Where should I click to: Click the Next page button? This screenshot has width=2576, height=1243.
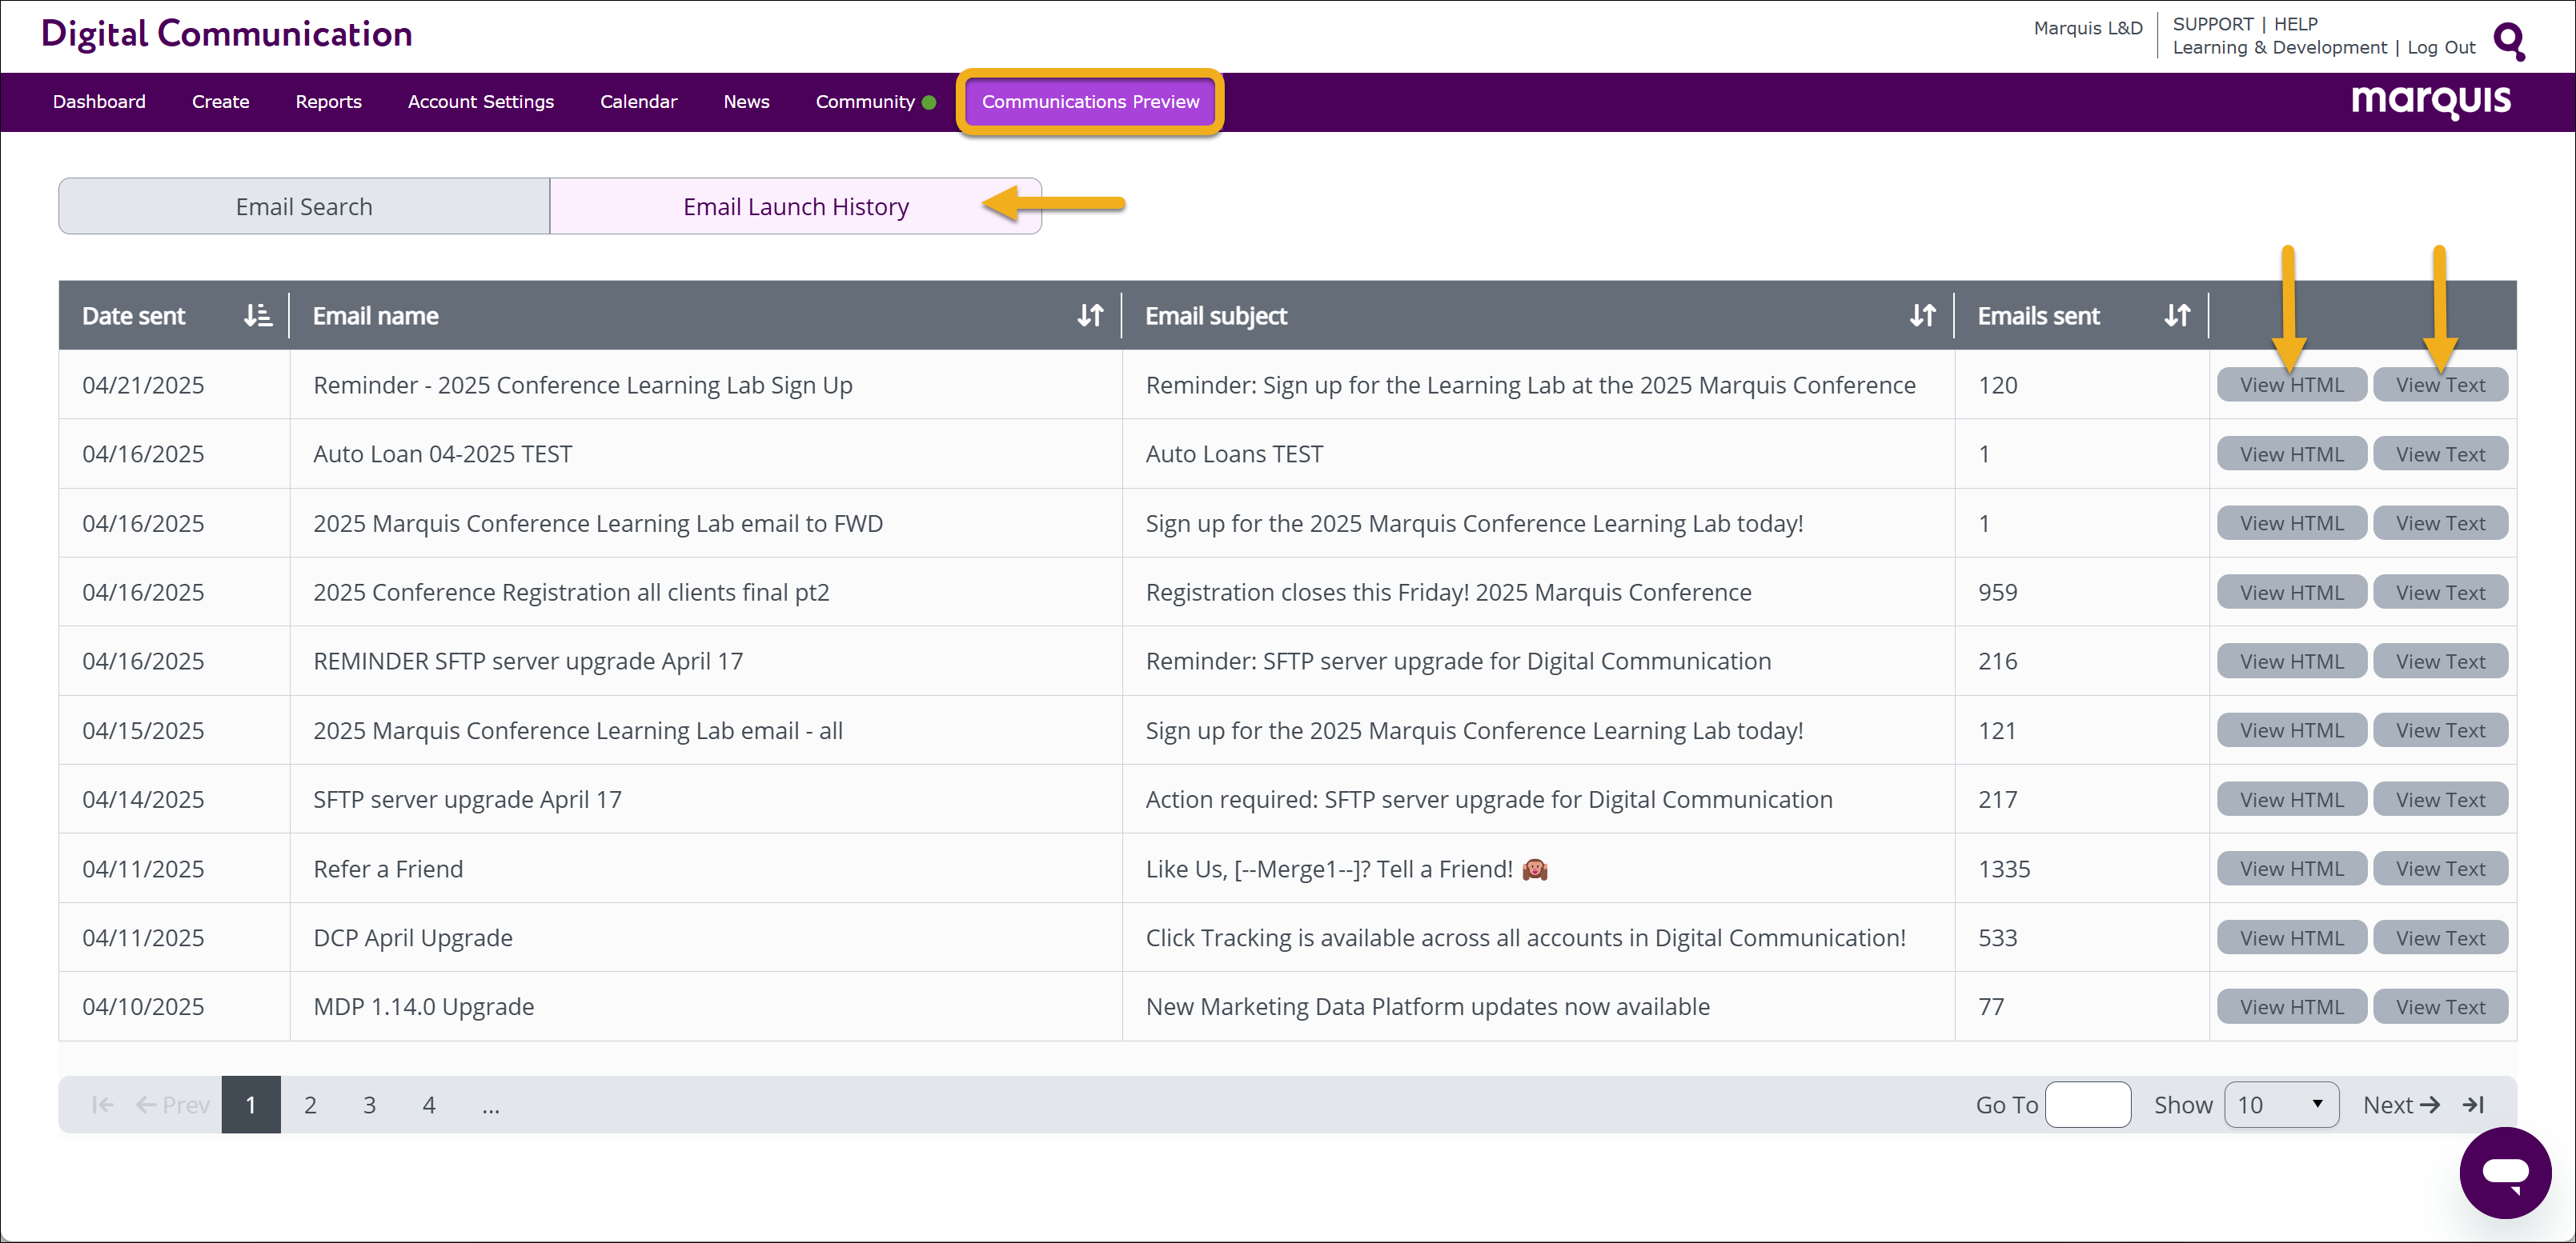(2401, 1104)
